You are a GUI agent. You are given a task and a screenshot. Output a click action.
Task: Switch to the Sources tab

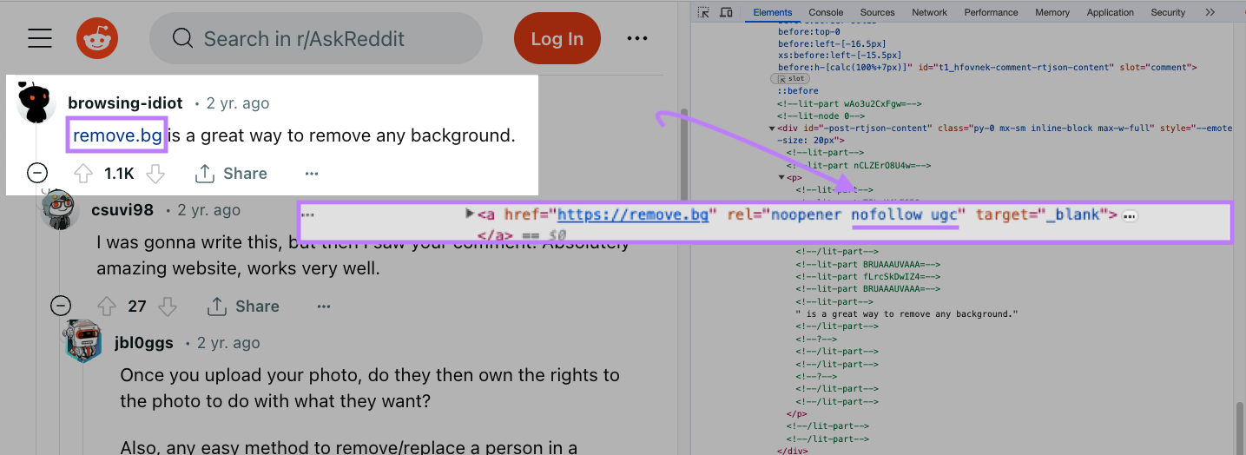tap(877, 12)
